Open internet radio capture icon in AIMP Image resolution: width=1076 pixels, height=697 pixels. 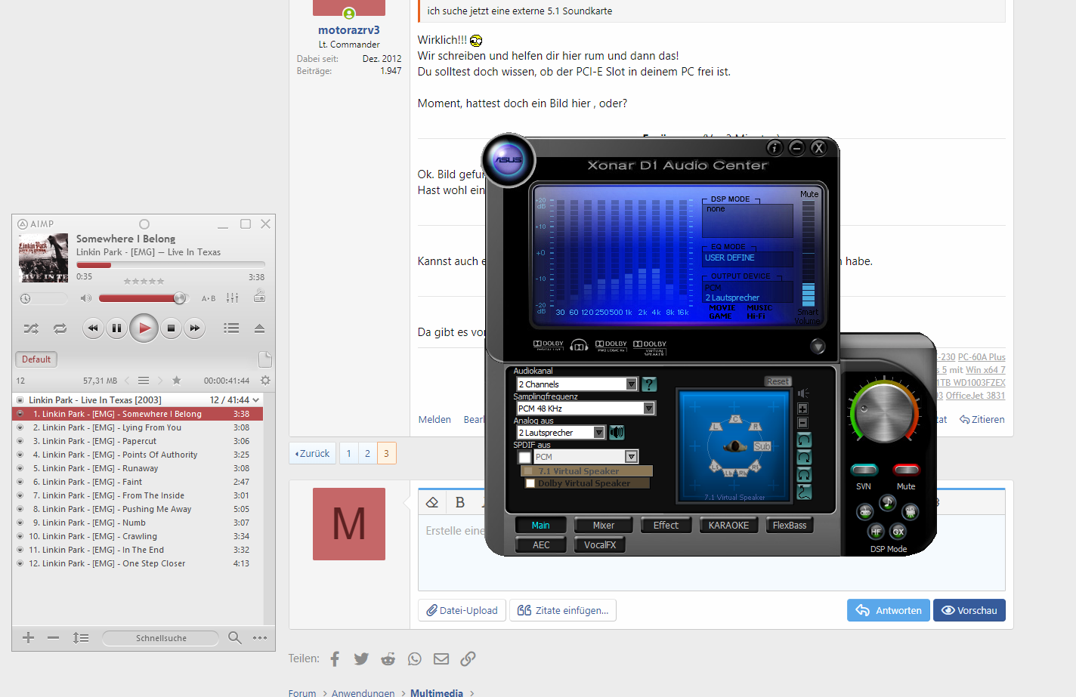pos(259,297)
